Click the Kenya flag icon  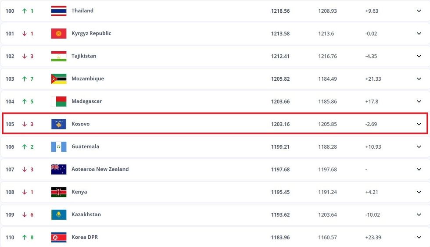click(x=59, y=192)
